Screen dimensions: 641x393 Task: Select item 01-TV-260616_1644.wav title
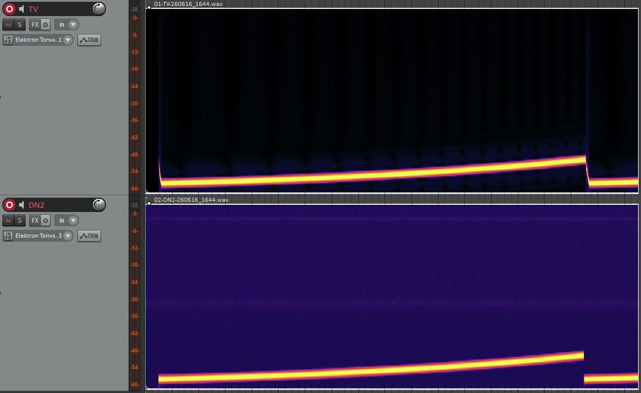[188, 4]
